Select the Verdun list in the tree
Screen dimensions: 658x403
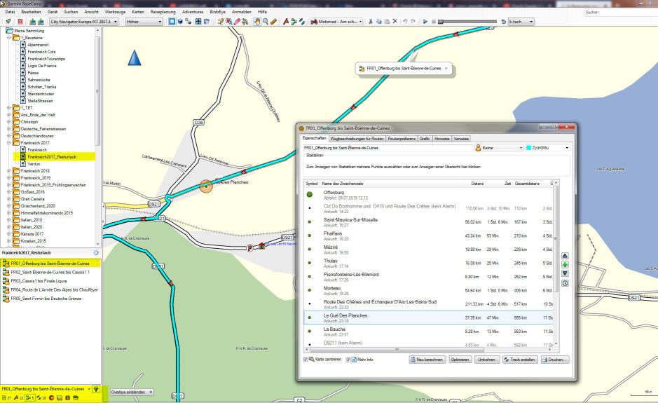click(x=34, y=164)
